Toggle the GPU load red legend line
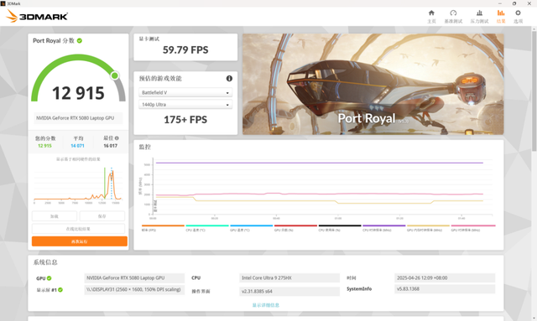The width and height of the screenshot is (537, 321). [x=295, y=228]
